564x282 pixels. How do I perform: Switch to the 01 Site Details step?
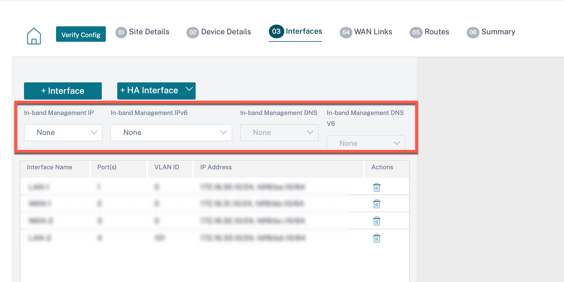click(x=142, y=32)
